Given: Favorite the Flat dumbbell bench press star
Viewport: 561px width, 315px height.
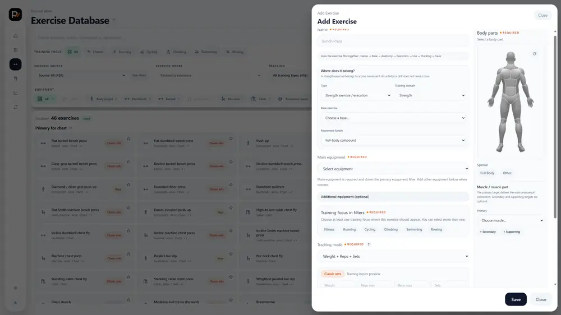Looking at the screenshot, I should point(231,139).
